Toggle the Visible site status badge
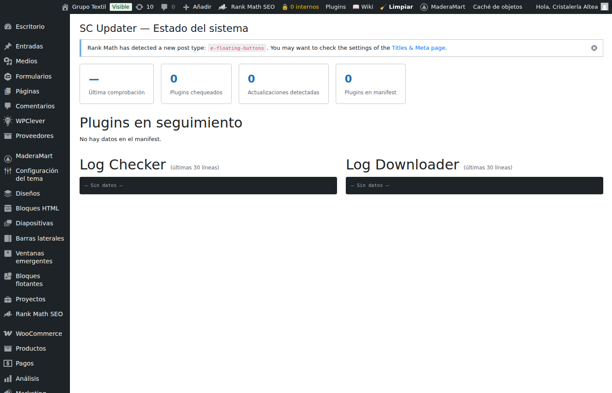This screenshot has width=612, height=393. point(121,7)
